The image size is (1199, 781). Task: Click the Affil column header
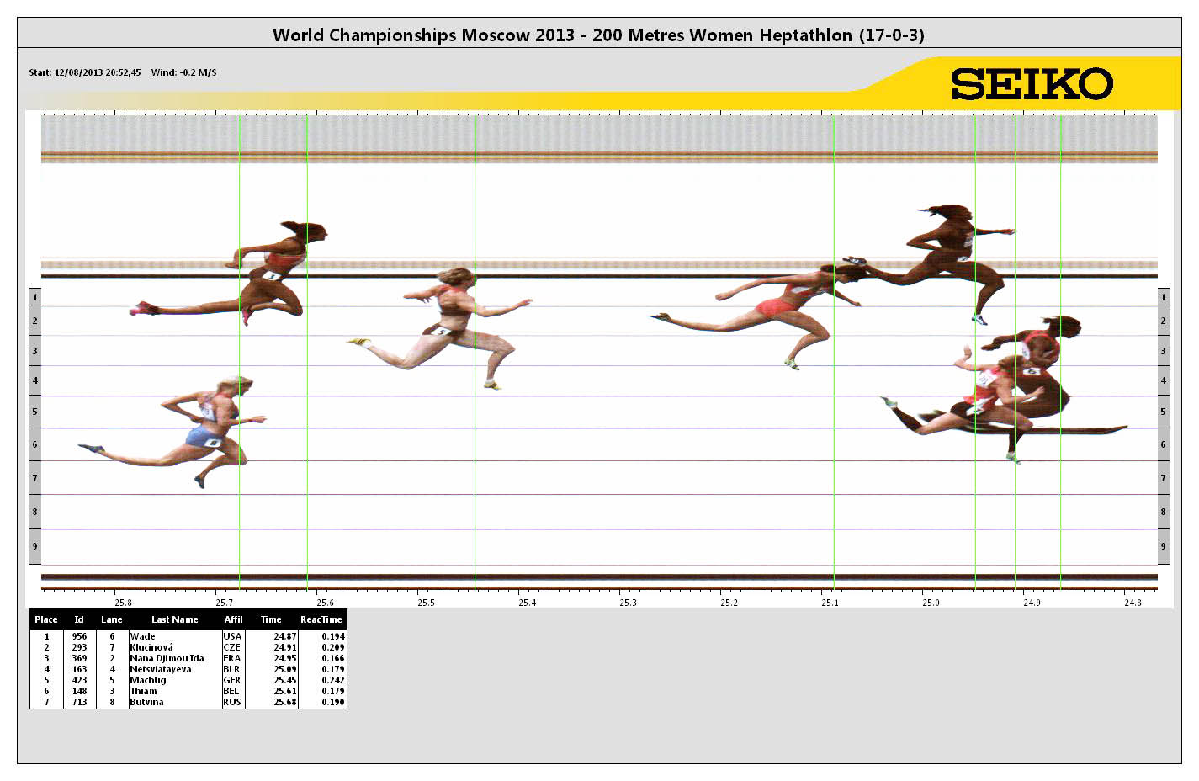[233, 619]
